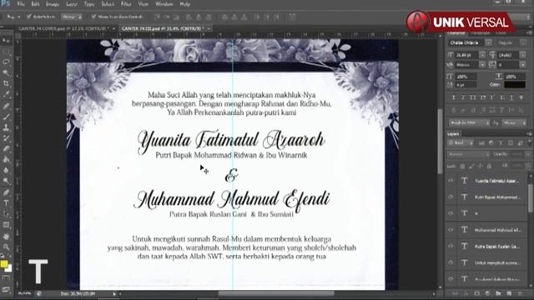Image resolution: width=534 pixels, height=300 pixels.
Task: Click the white background color swatch
Action: coord(9,268)
